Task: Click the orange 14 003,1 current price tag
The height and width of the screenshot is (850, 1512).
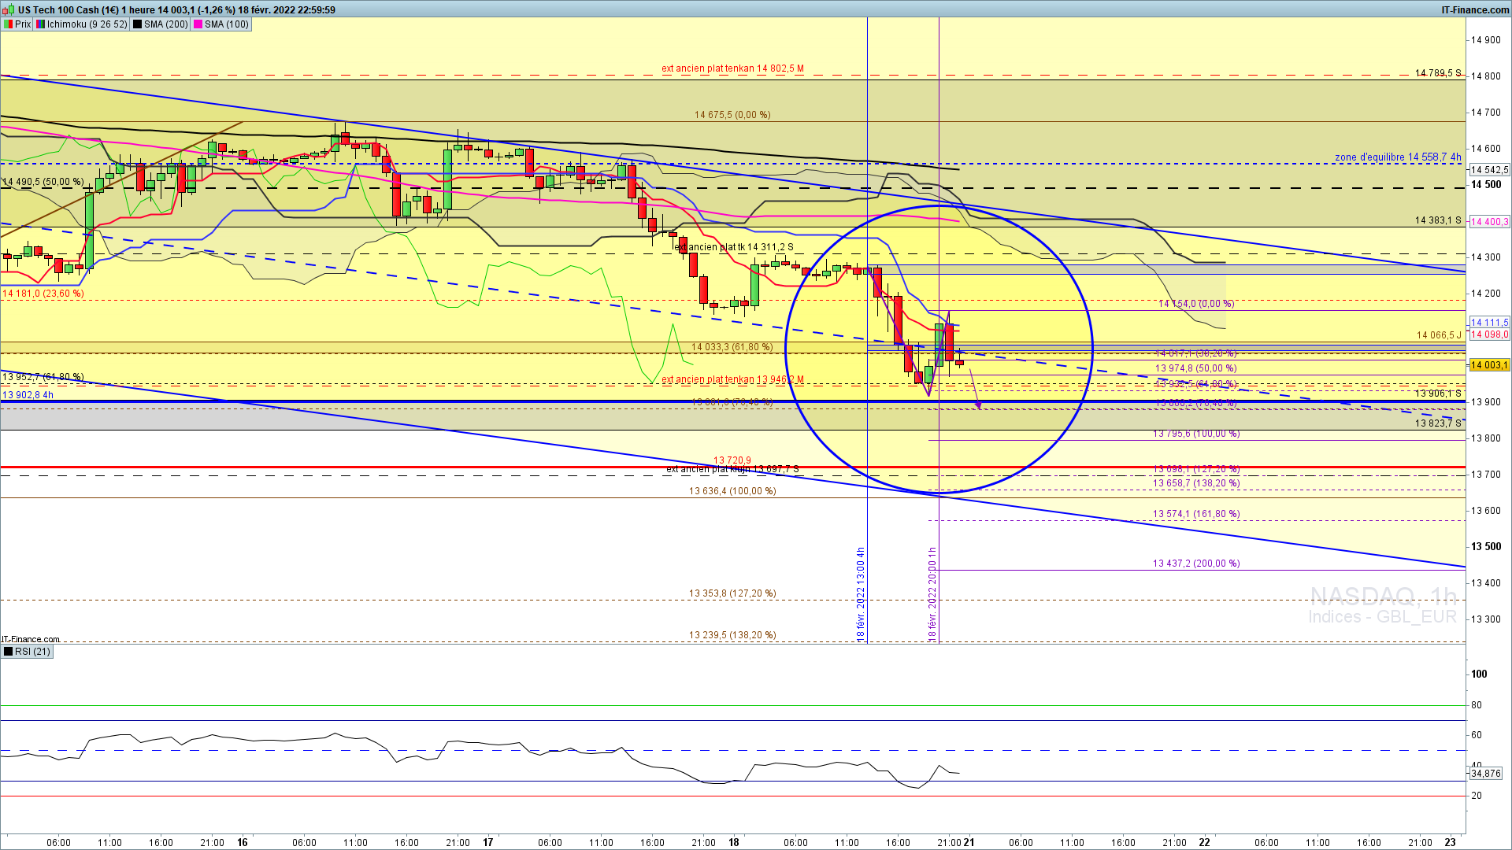Action: pyautogui.click(x=1488, y=365)
